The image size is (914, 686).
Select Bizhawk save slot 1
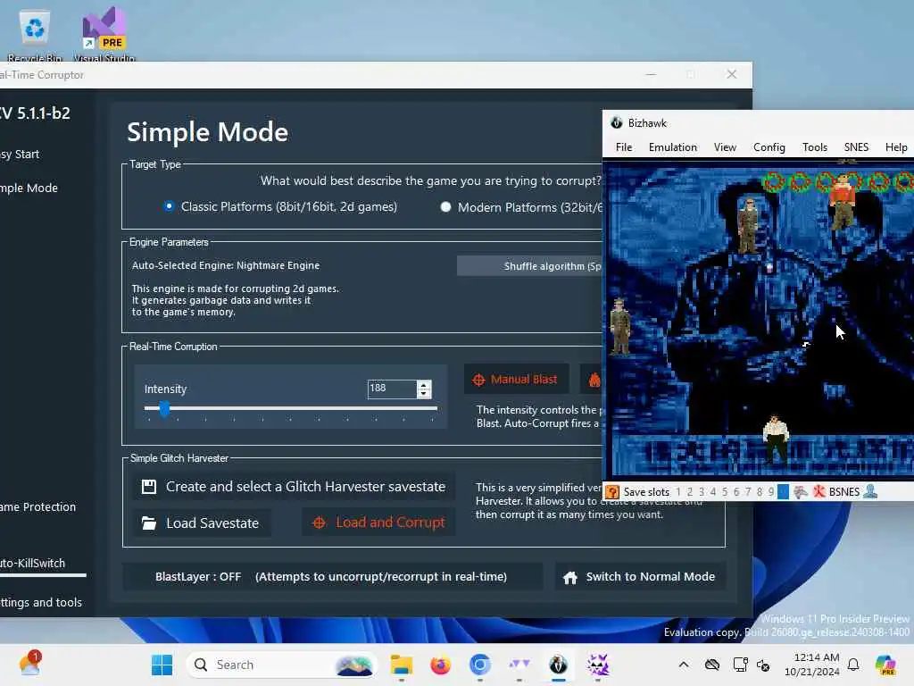[x=678, y=492]
